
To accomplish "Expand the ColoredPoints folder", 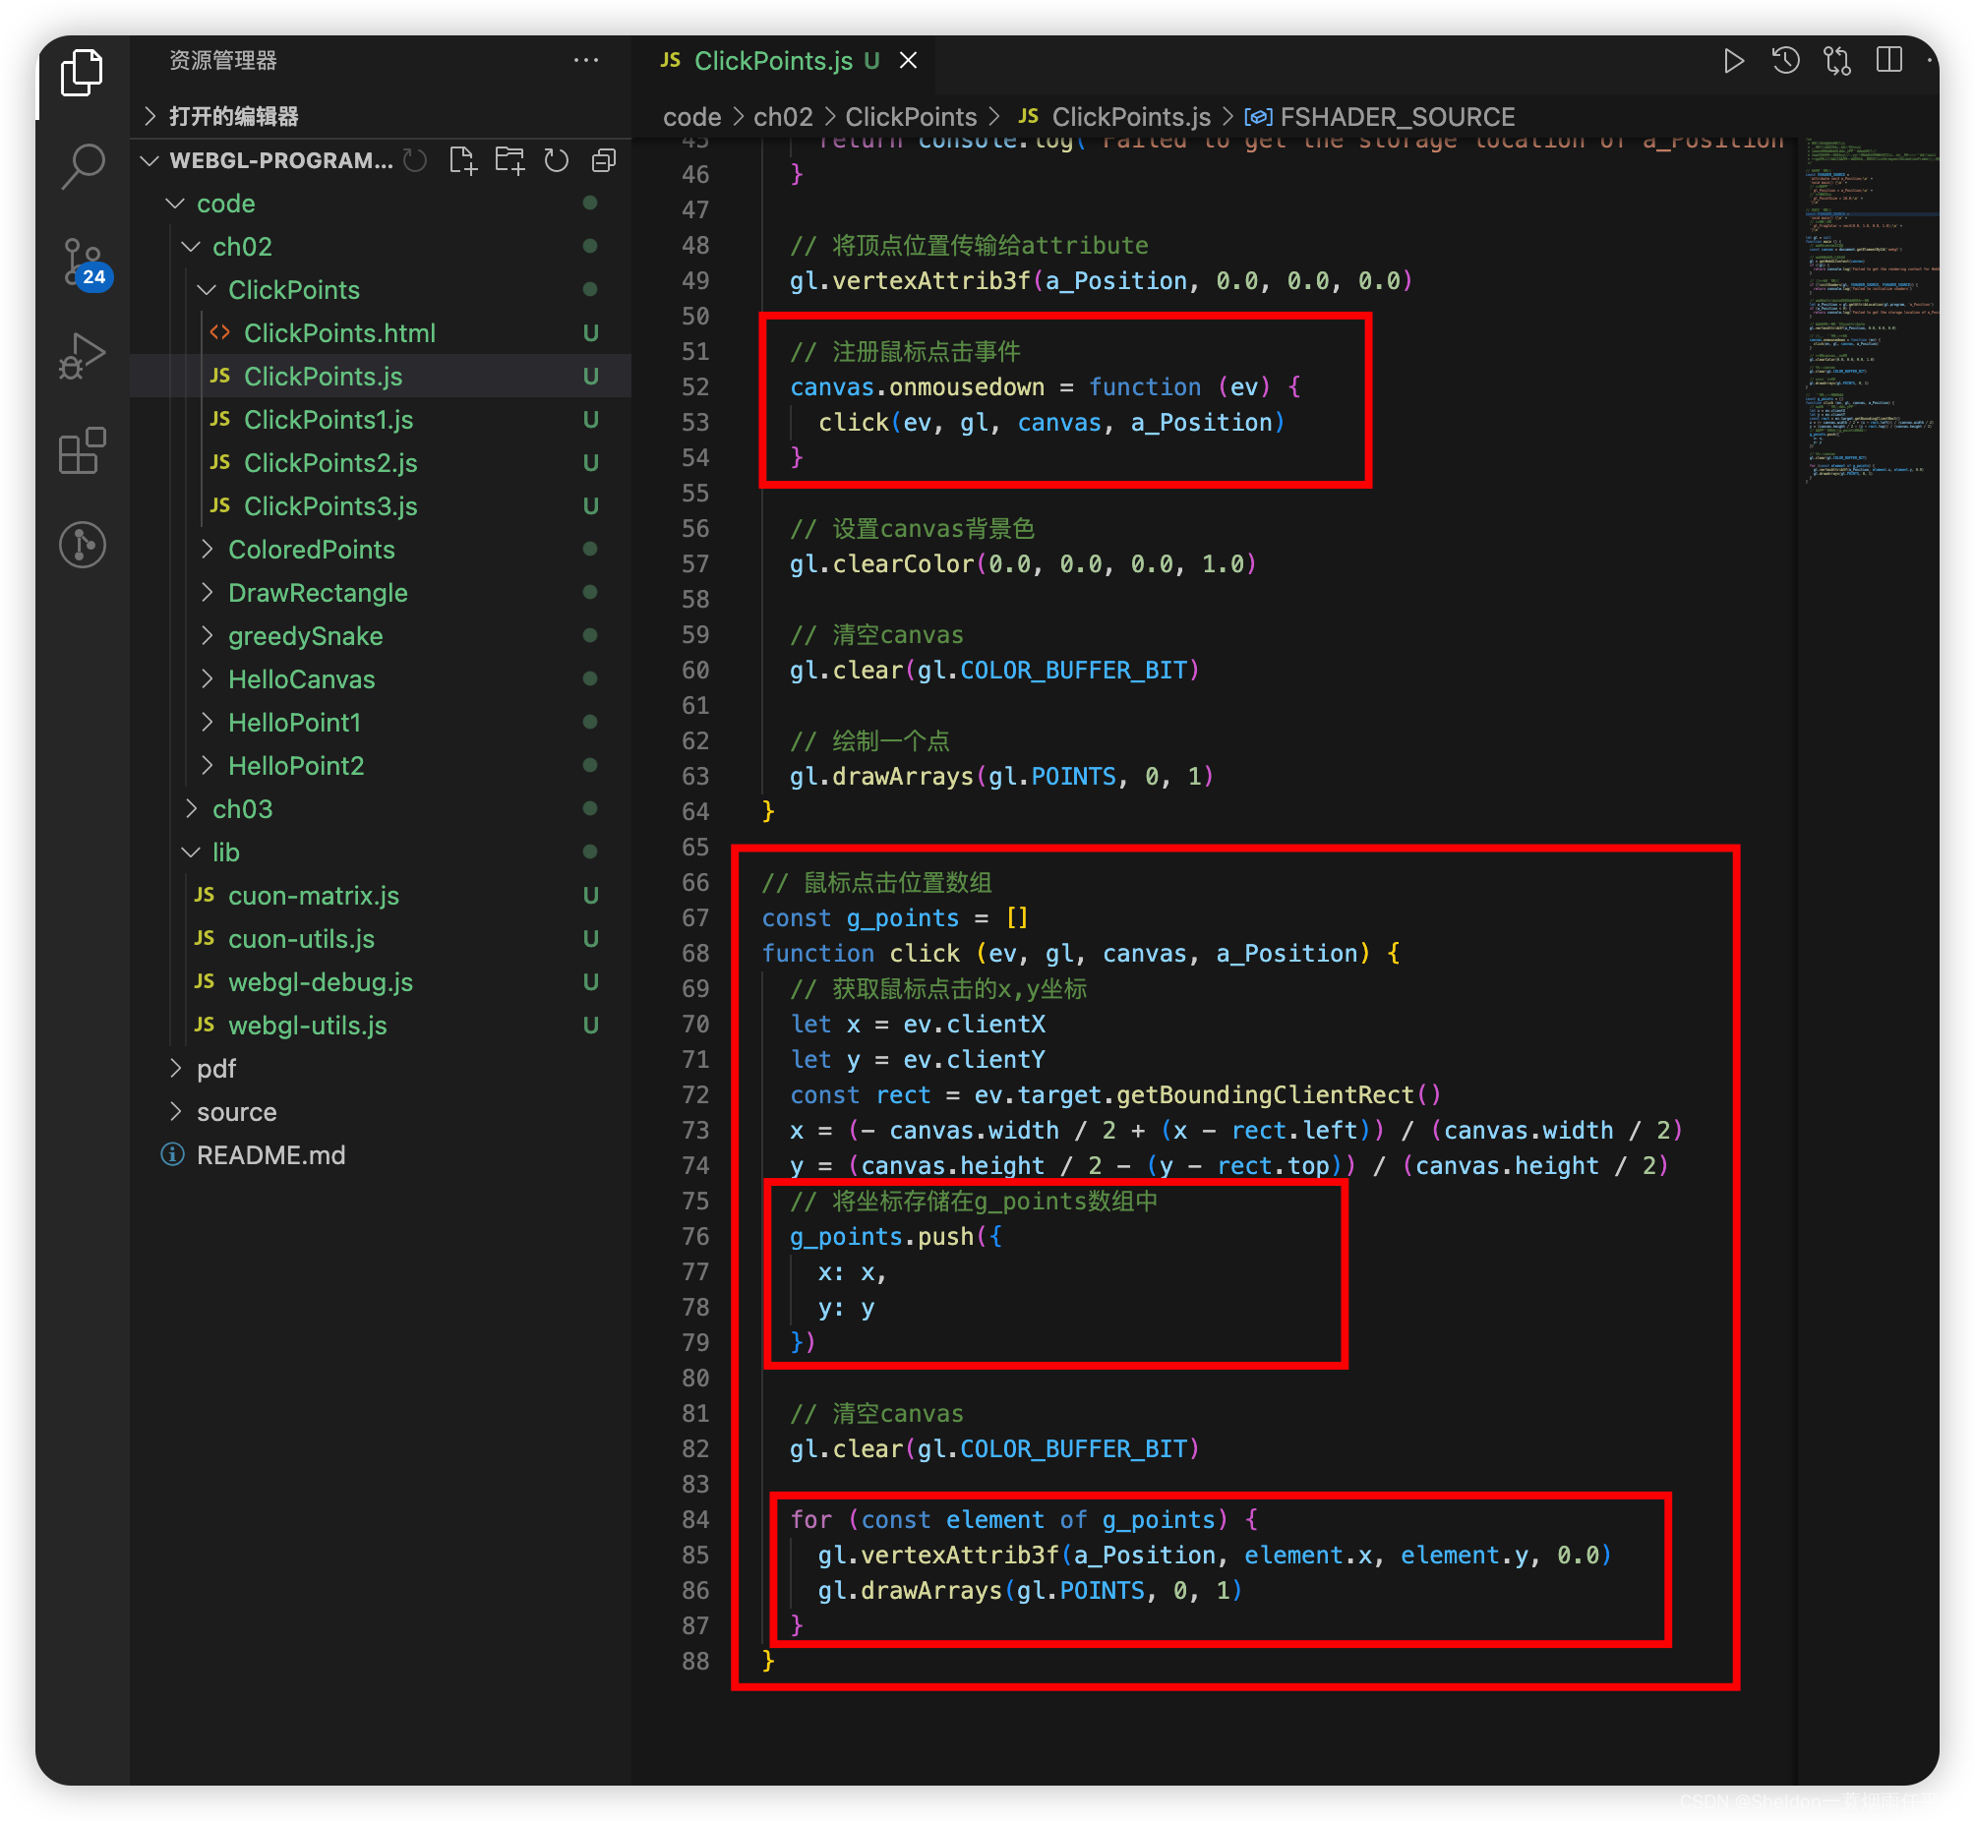I will 311,549.
